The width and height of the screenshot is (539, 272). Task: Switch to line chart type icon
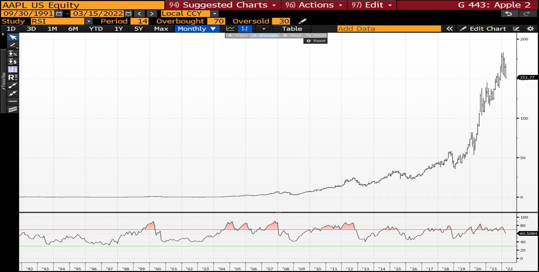point(230,29)
